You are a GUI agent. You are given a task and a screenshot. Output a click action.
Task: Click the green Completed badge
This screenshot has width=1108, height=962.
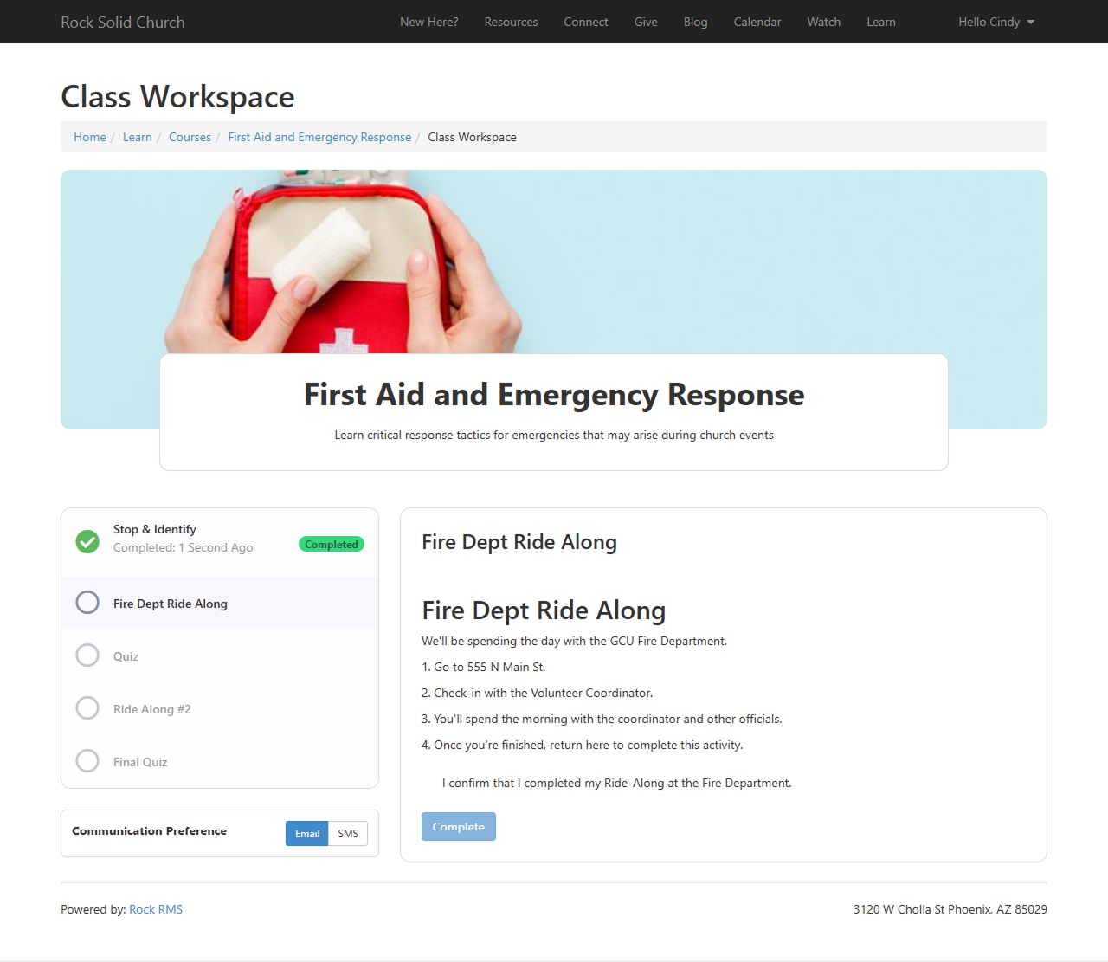tap(332, 545)
